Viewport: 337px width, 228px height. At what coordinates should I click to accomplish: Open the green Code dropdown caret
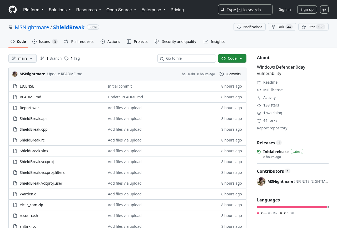[x=241, y=58]
